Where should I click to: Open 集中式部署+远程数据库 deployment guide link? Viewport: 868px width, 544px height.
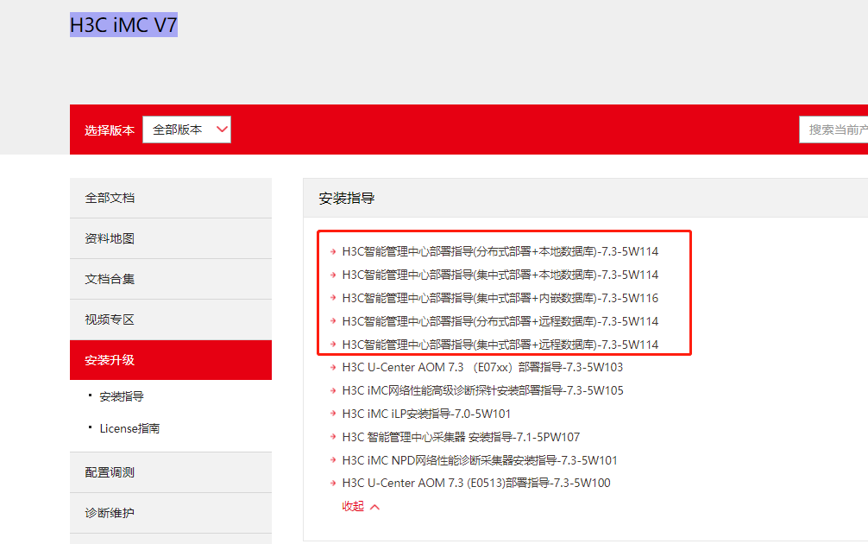coord(500,345)
